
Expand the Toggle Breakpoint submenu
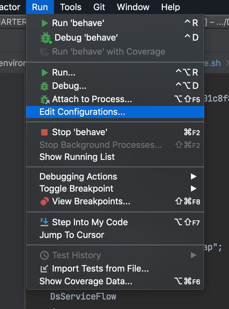tap(193, 188)
